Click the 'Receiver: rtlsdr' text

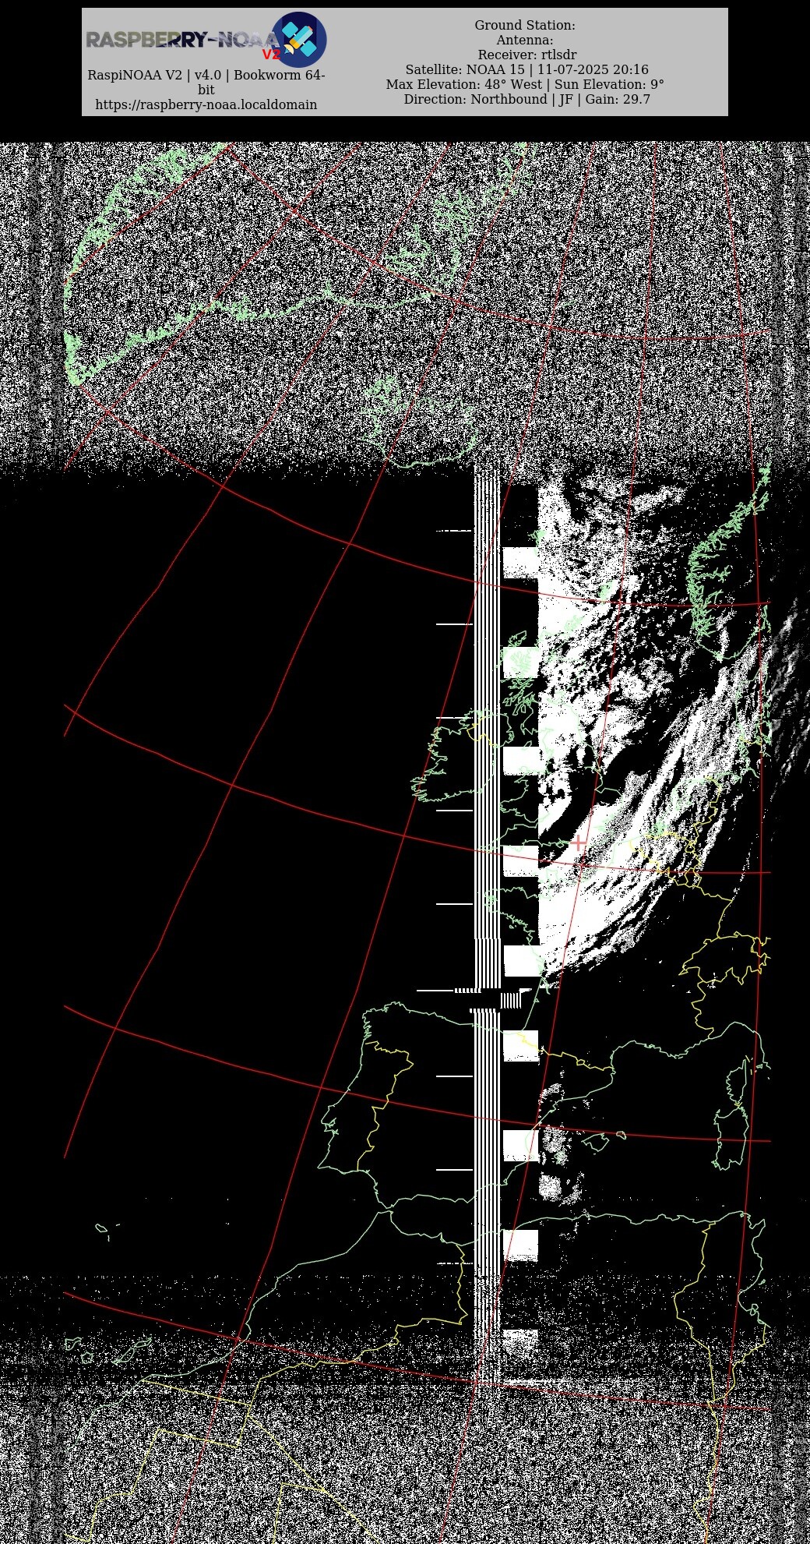click(527, 55)
